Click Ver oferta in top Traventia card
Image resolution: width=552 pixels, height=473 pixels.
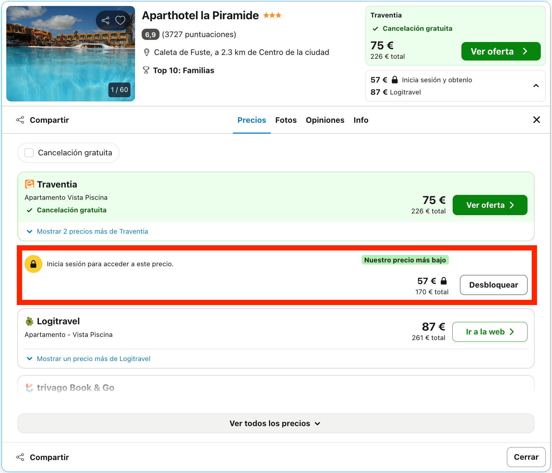click(x=501, y=51)
